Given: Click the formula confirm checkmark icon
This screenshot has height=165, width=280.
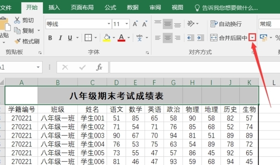Looking at the screenshot, I should coord(82,67).
